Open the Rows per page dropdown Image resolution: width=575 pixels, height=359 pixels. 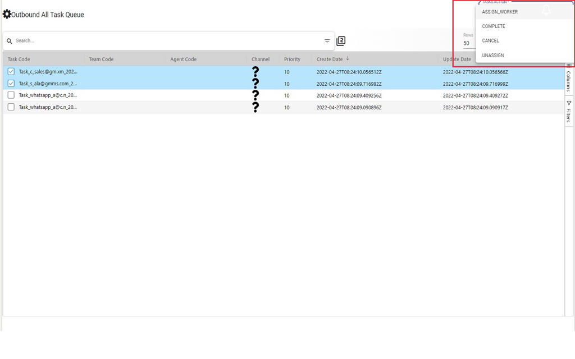click(468, 43)
